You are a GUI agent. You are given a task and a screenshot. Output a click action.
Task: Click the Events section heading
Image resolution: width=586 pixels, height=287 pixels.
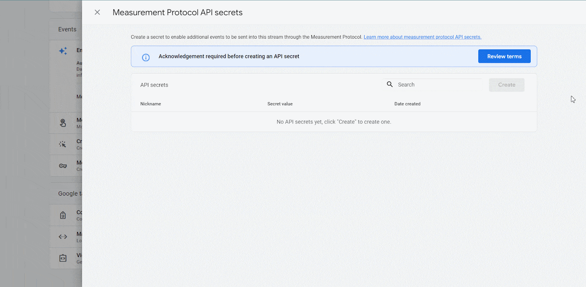coord(67,29)
